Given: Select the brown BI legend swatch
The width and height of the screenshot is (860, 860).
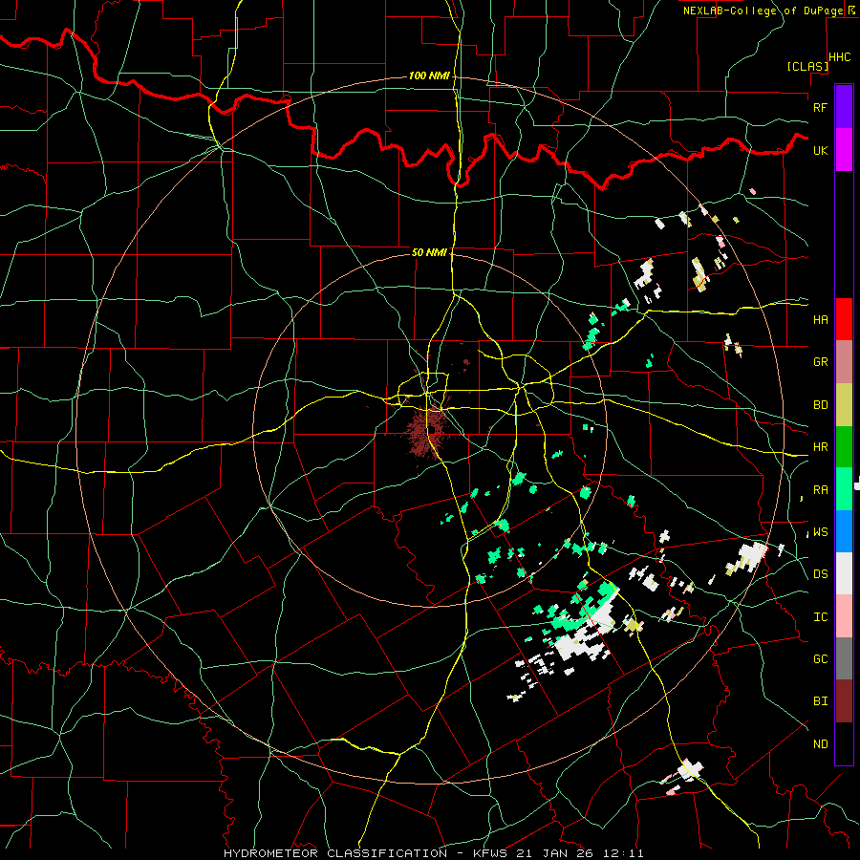Looking at the screenshot, I should coord(844,701).
